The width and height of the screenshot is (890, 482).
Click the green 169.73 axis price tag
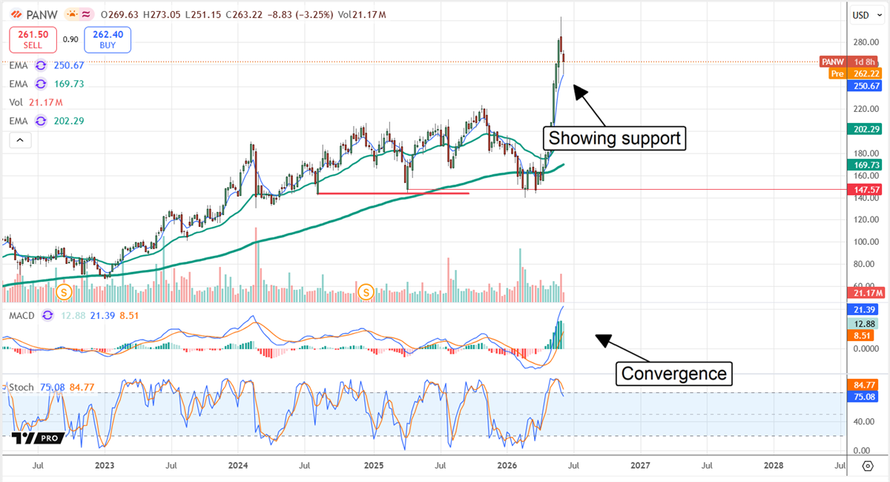coord(864,165)
